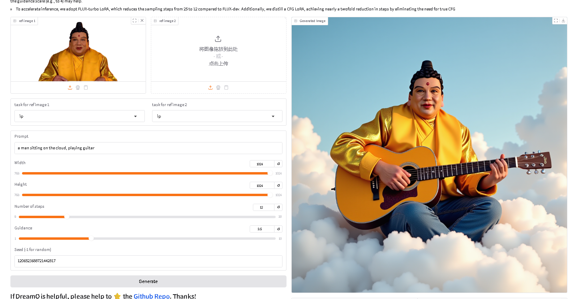The height and width of the screenshot is (299, 571).
Task: Reset the Height value to default
Action: 278,185
